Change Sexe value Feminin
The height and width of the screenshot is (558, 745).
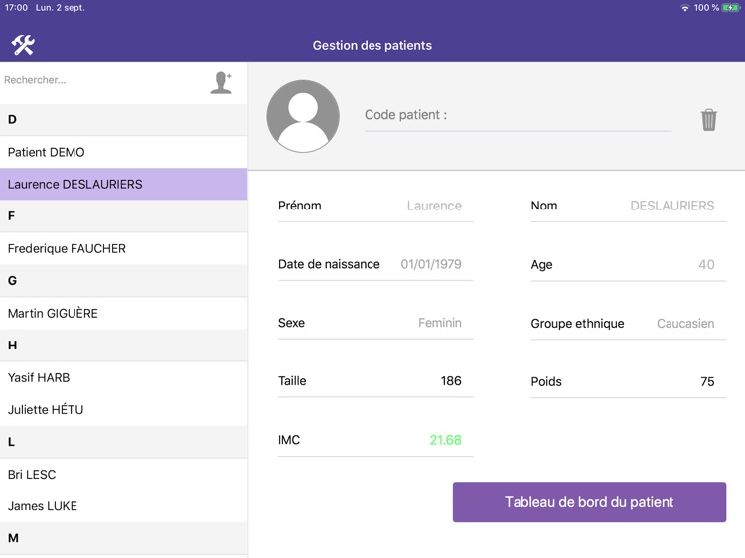(x=439, y=323)
